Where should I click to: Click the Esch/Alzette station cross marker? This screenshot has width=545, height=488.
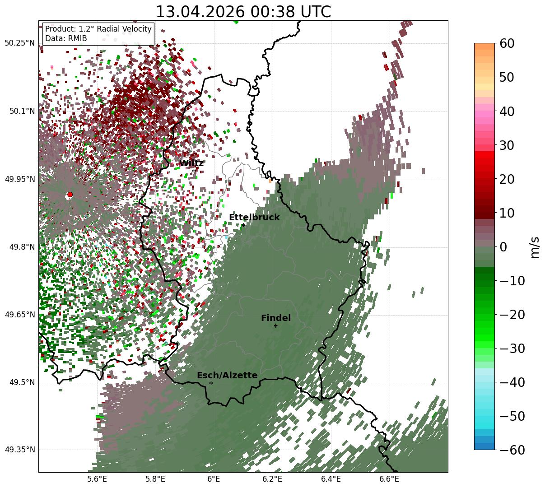click(x=211, y=383)
